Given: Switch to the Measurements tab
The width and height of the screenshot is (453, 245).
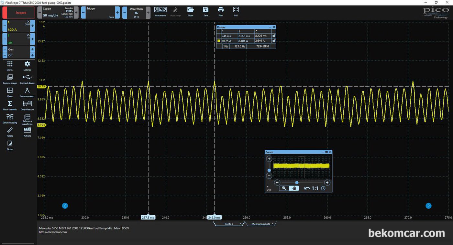Looking at the screenshot, I should [x=261, y=224].
